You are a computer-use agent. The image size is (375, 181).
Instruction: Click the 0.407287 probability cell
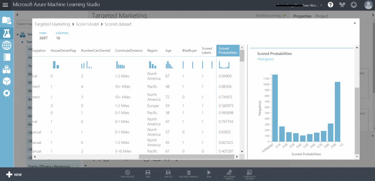226,151
